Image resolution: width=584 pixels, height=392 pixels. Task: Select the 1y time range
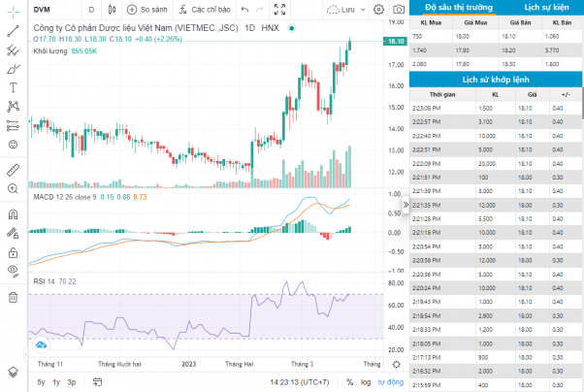point(56,382)
